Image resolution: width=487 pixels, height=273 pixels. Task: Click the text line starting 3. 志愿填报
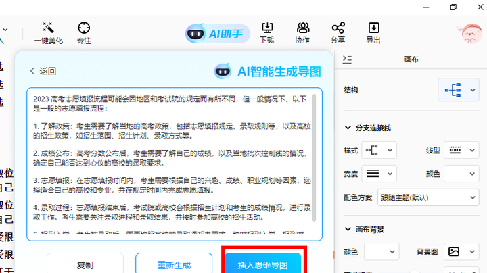(172, 180)
